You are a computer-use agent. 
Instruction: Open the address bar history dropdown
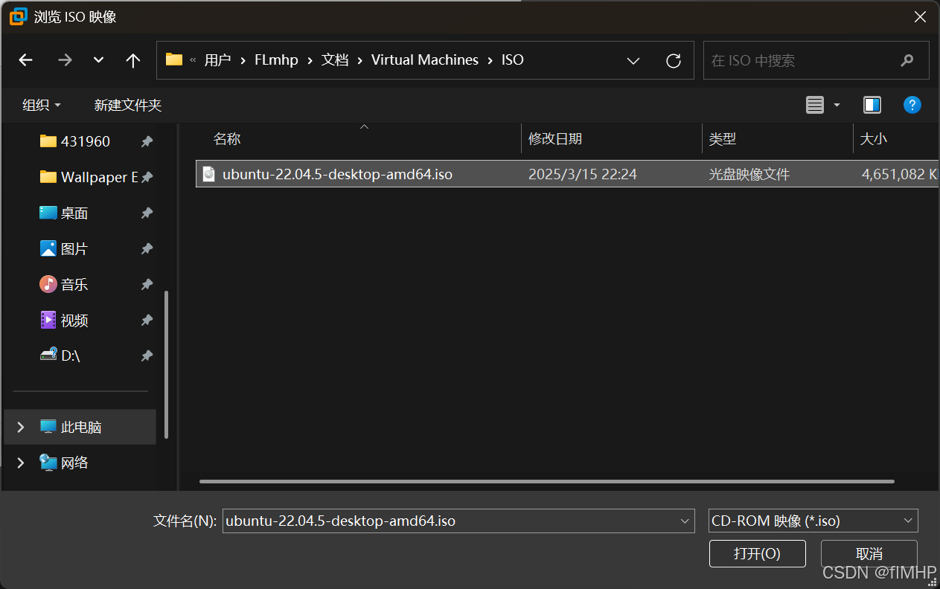click(633, 60)
